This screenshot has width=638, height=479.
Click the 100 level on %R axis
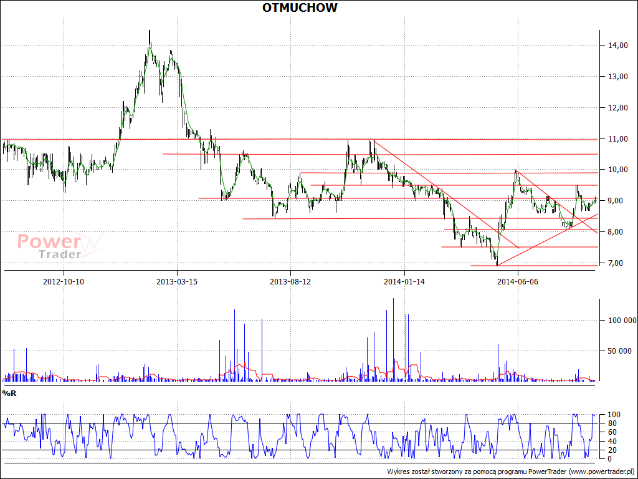[x=613, y=415]
